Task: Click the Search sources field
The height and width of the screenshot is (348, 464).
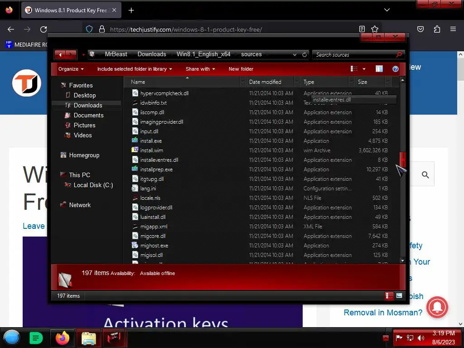Action: (354, 55)
